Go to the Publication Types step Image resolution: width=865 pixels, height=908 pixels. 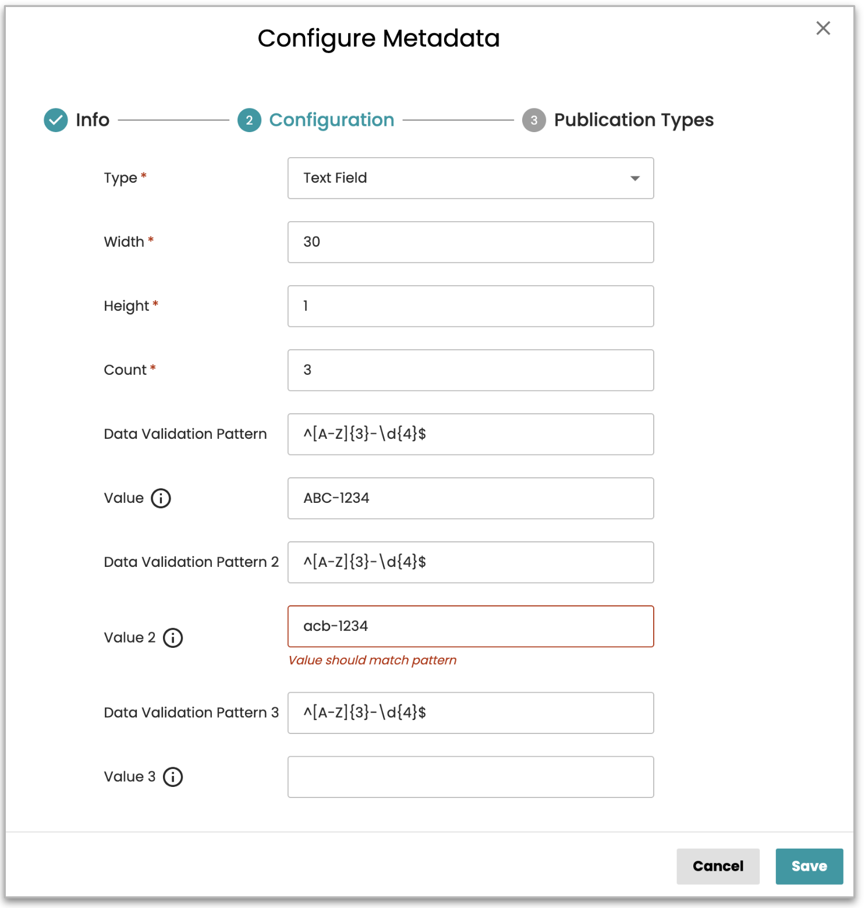tap(633, 120)
